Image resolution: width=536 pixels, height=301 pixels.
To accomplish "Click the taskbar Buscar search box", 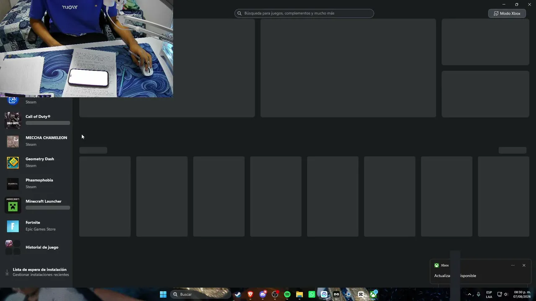I will (x=200, y=294).
